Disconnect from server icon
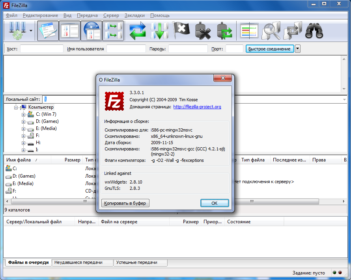Screen dimensions: 351x280 click(203, 31)
